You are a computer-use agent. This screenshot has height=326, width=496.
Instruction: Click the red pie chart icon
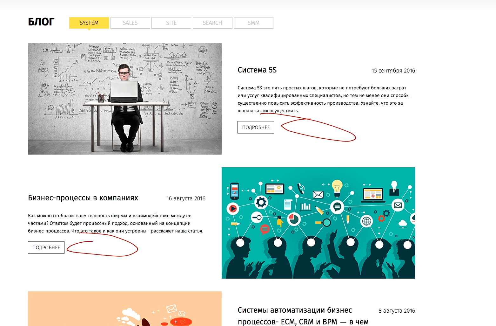(x=294, y=219)
